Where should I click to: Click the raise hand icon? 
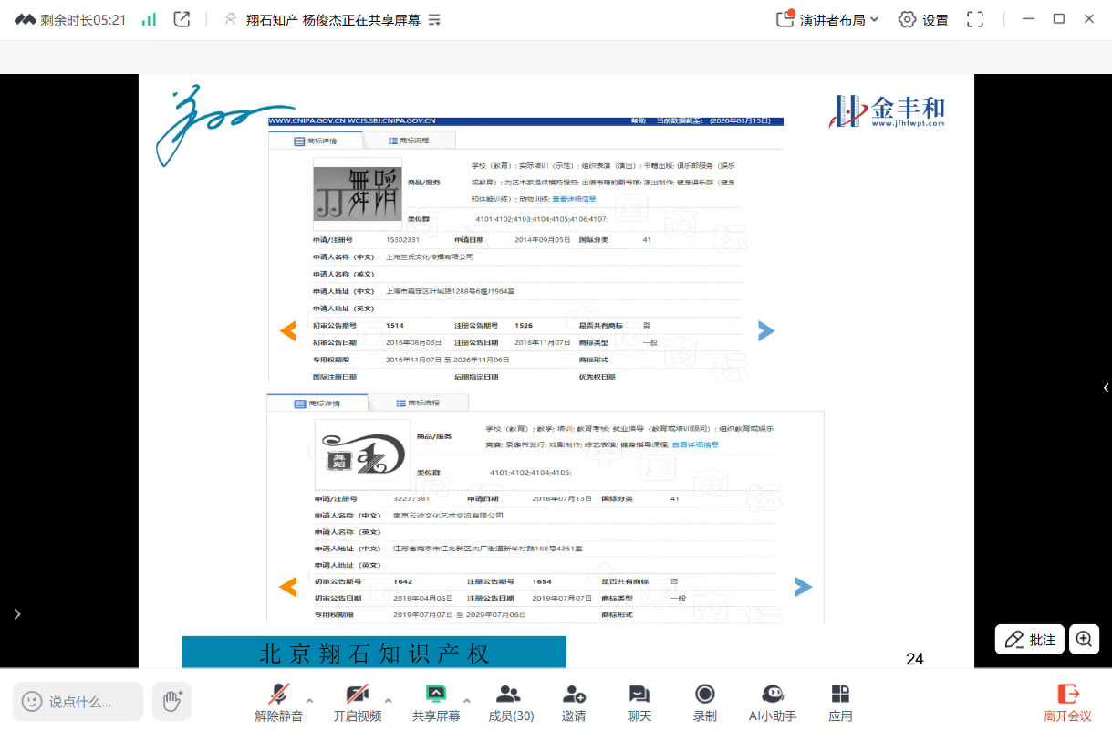point(171,701)
